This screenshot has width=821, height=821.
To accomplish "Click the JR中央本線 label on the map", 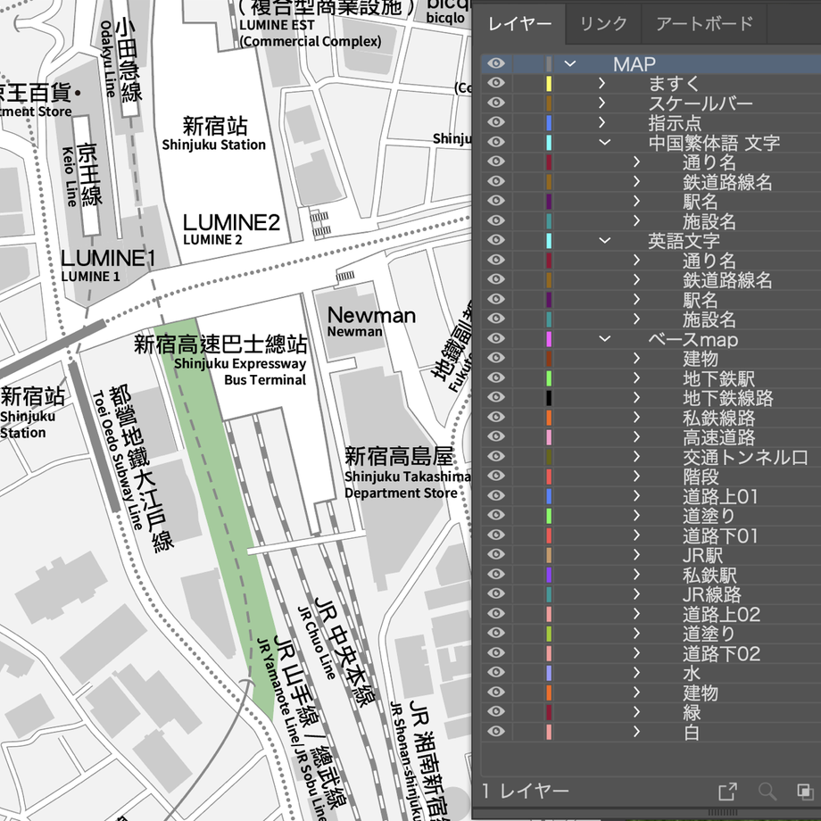I will (344, 651).
